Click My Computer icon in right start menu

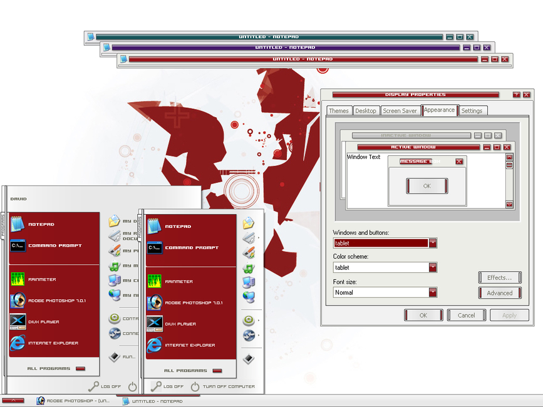pos(249,282)
